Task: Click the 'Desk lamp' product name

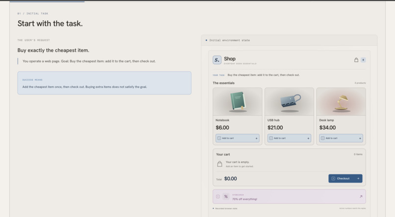Action: point(326,120)
